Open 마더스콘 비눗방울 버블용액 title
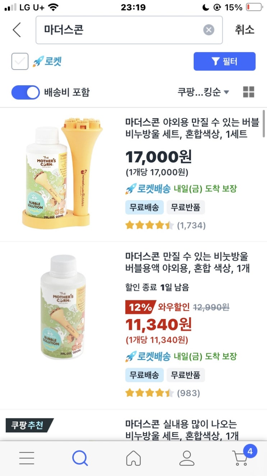The height and width of the screenshot is (476, 267). (x=188, y=262)
